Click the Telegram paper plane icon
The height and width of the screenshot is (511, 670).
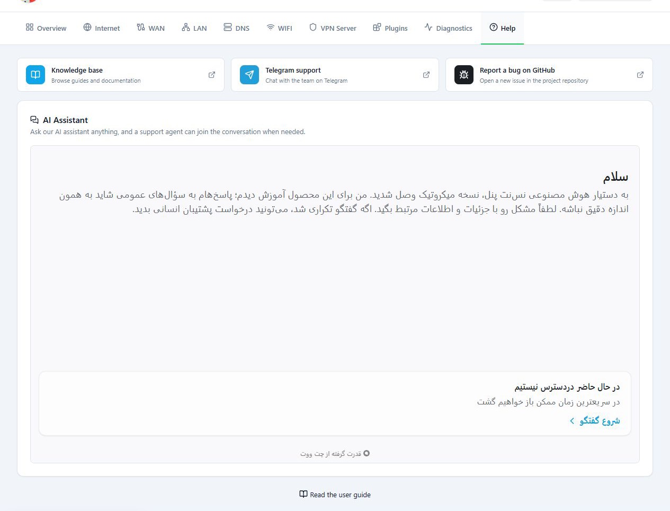[x=249, y=75]
